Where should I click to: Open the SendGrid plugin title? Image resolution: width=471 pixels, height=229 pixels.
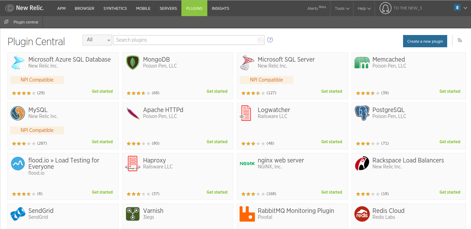41,211
